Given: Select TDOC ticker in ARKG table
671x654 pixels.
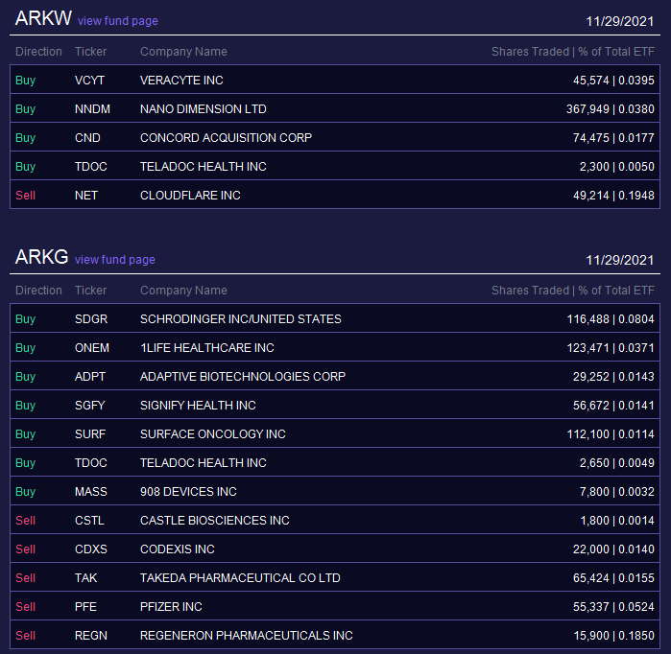Looking at the screenshot, I should click(91, 462).
